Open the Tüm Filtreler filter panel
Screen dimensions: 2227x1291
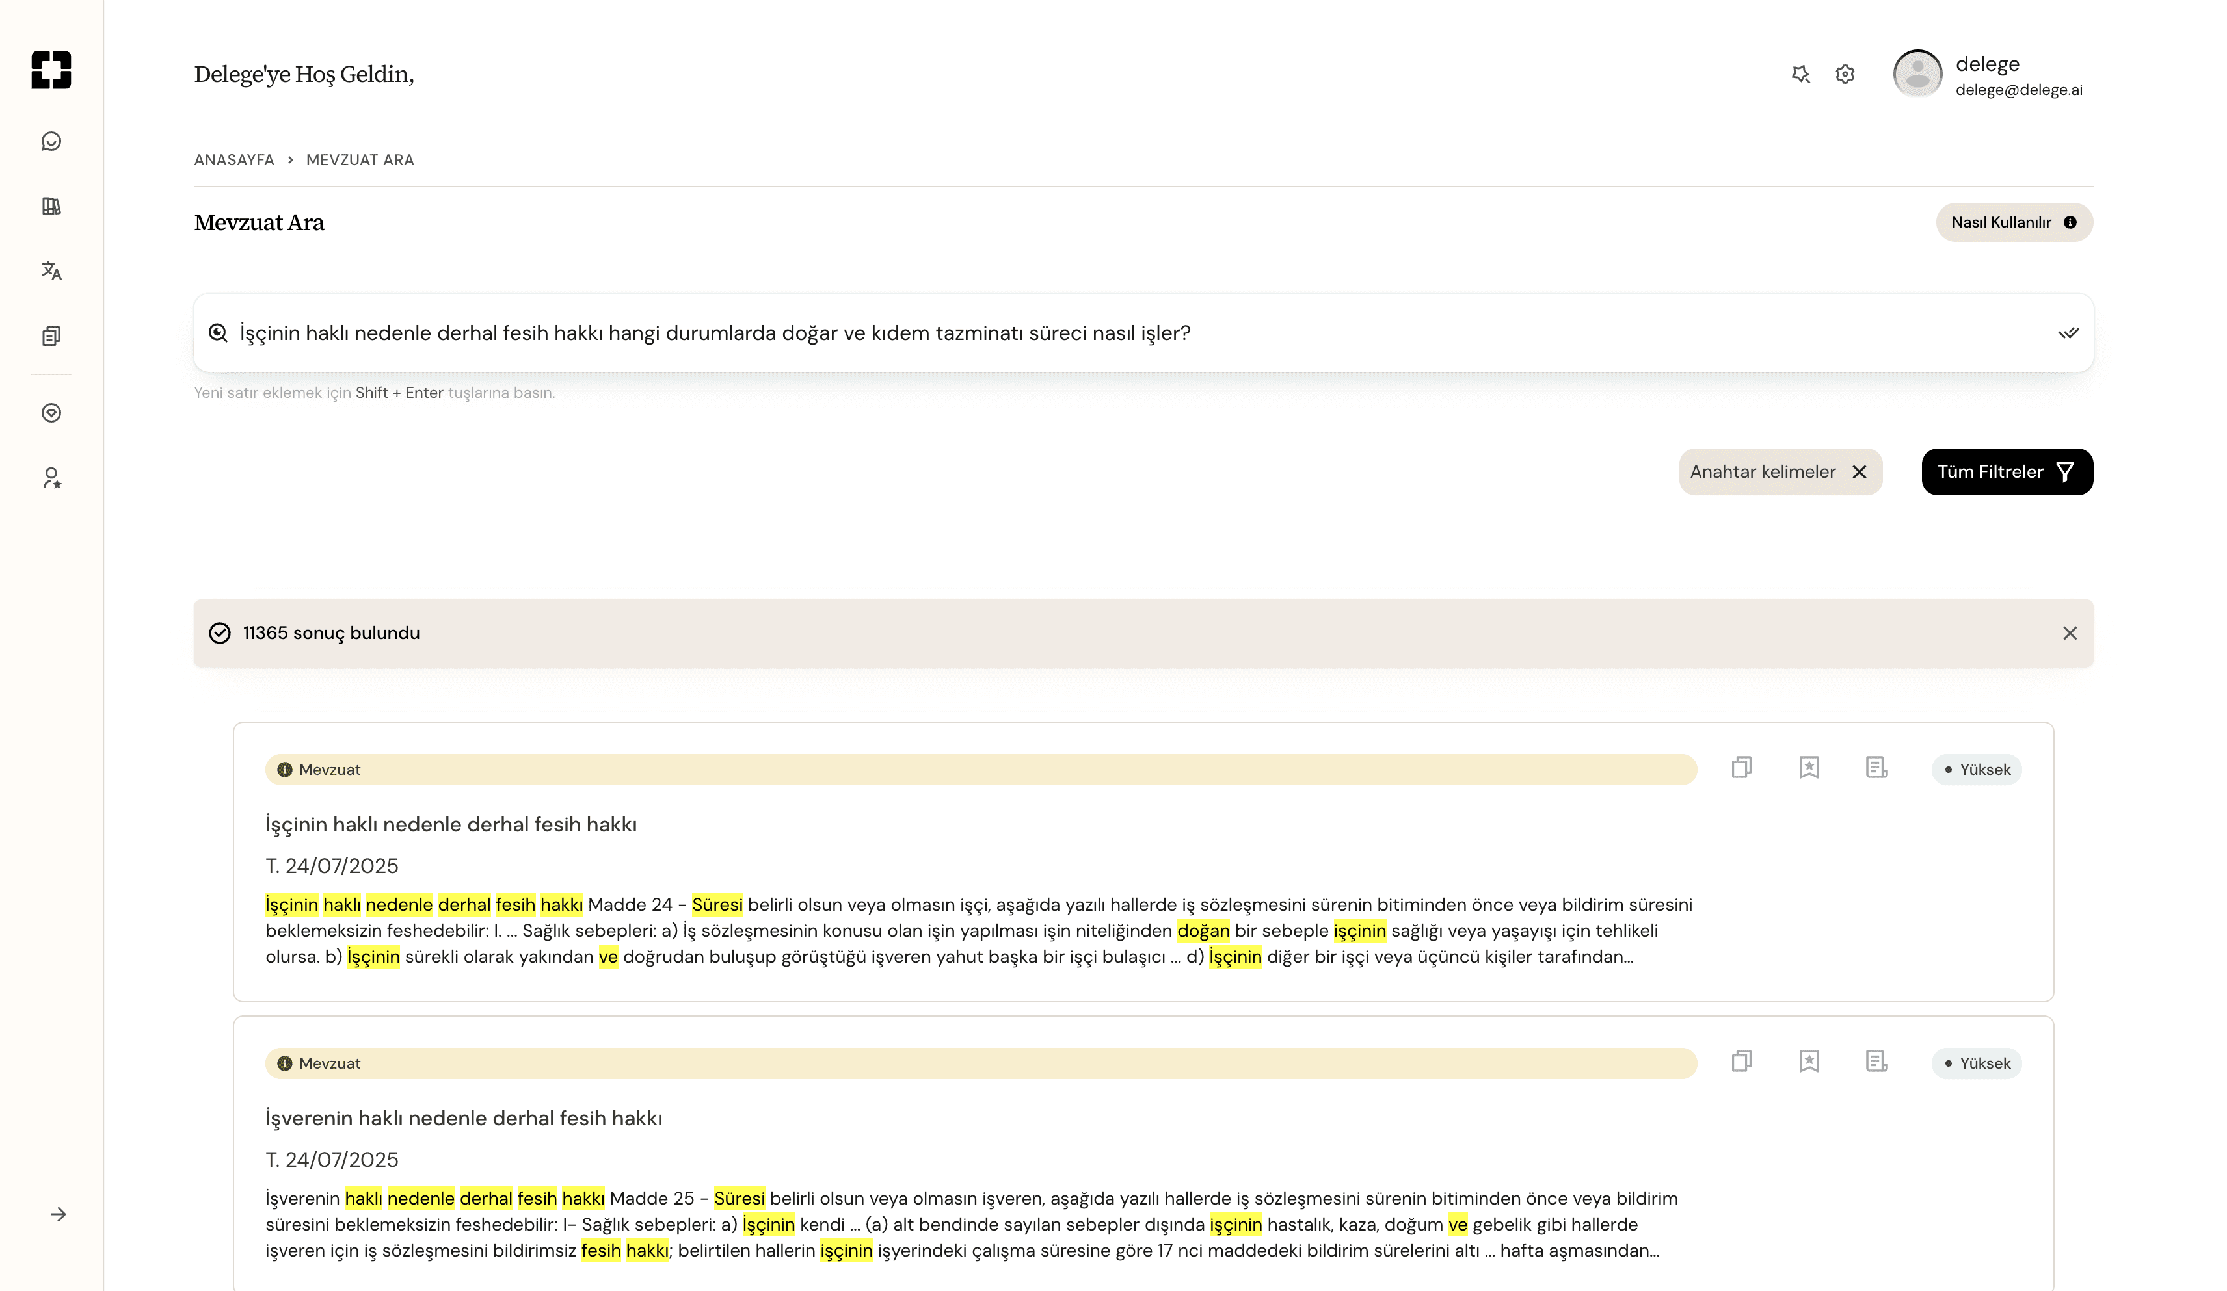(x=2006, y=471)
